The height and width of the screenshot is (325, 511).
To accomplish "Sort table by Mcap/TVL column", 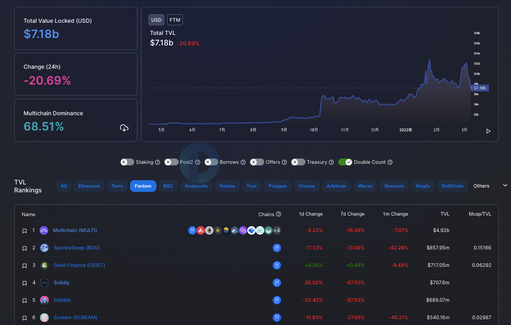I will tap(480, 214).
